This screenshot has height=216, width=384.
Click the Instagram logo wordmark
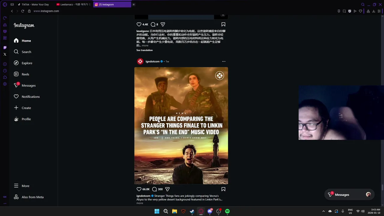click(24, 25)
